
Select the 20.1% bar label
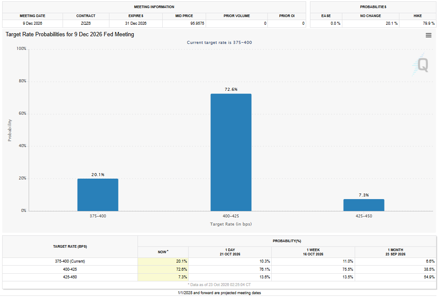tap(98, 175)
